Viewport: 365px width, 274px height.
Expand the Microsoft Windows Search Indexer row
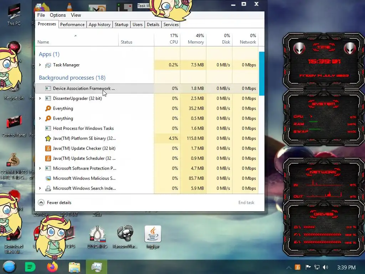pyautogui.click(x=40, y=188)
